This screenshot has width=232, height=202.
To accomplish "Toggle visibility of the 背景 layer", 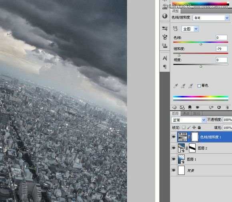I will coord(174,170).
